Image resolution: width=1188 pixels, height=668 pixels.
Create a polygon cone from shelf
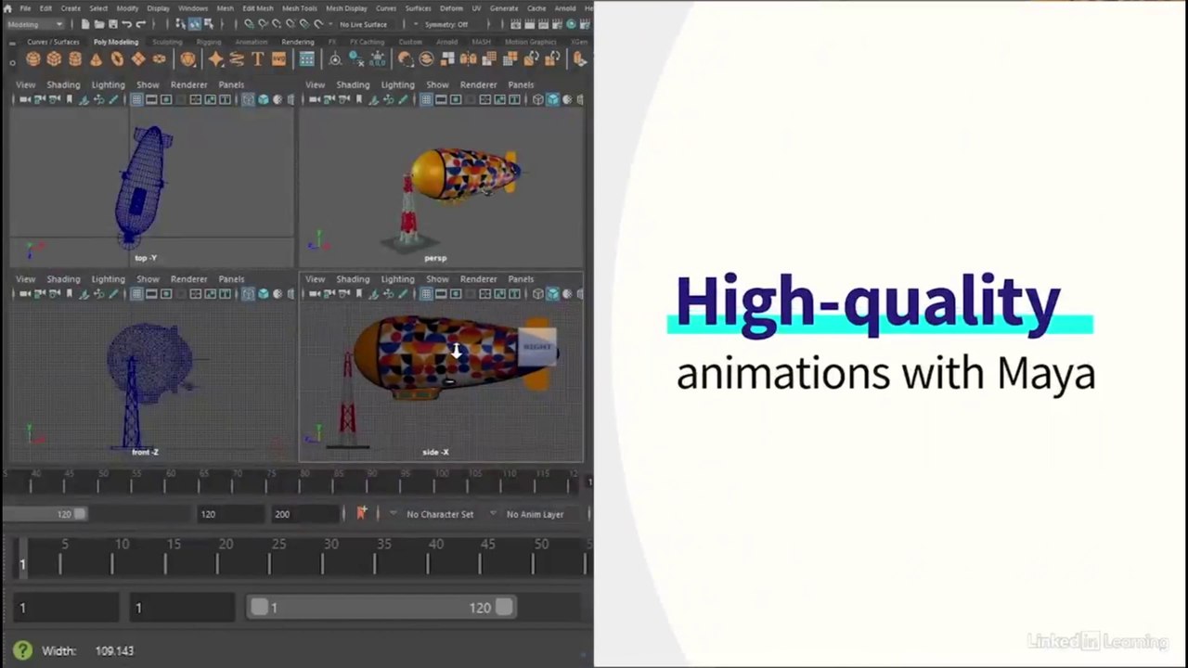(x=96, y=59)
